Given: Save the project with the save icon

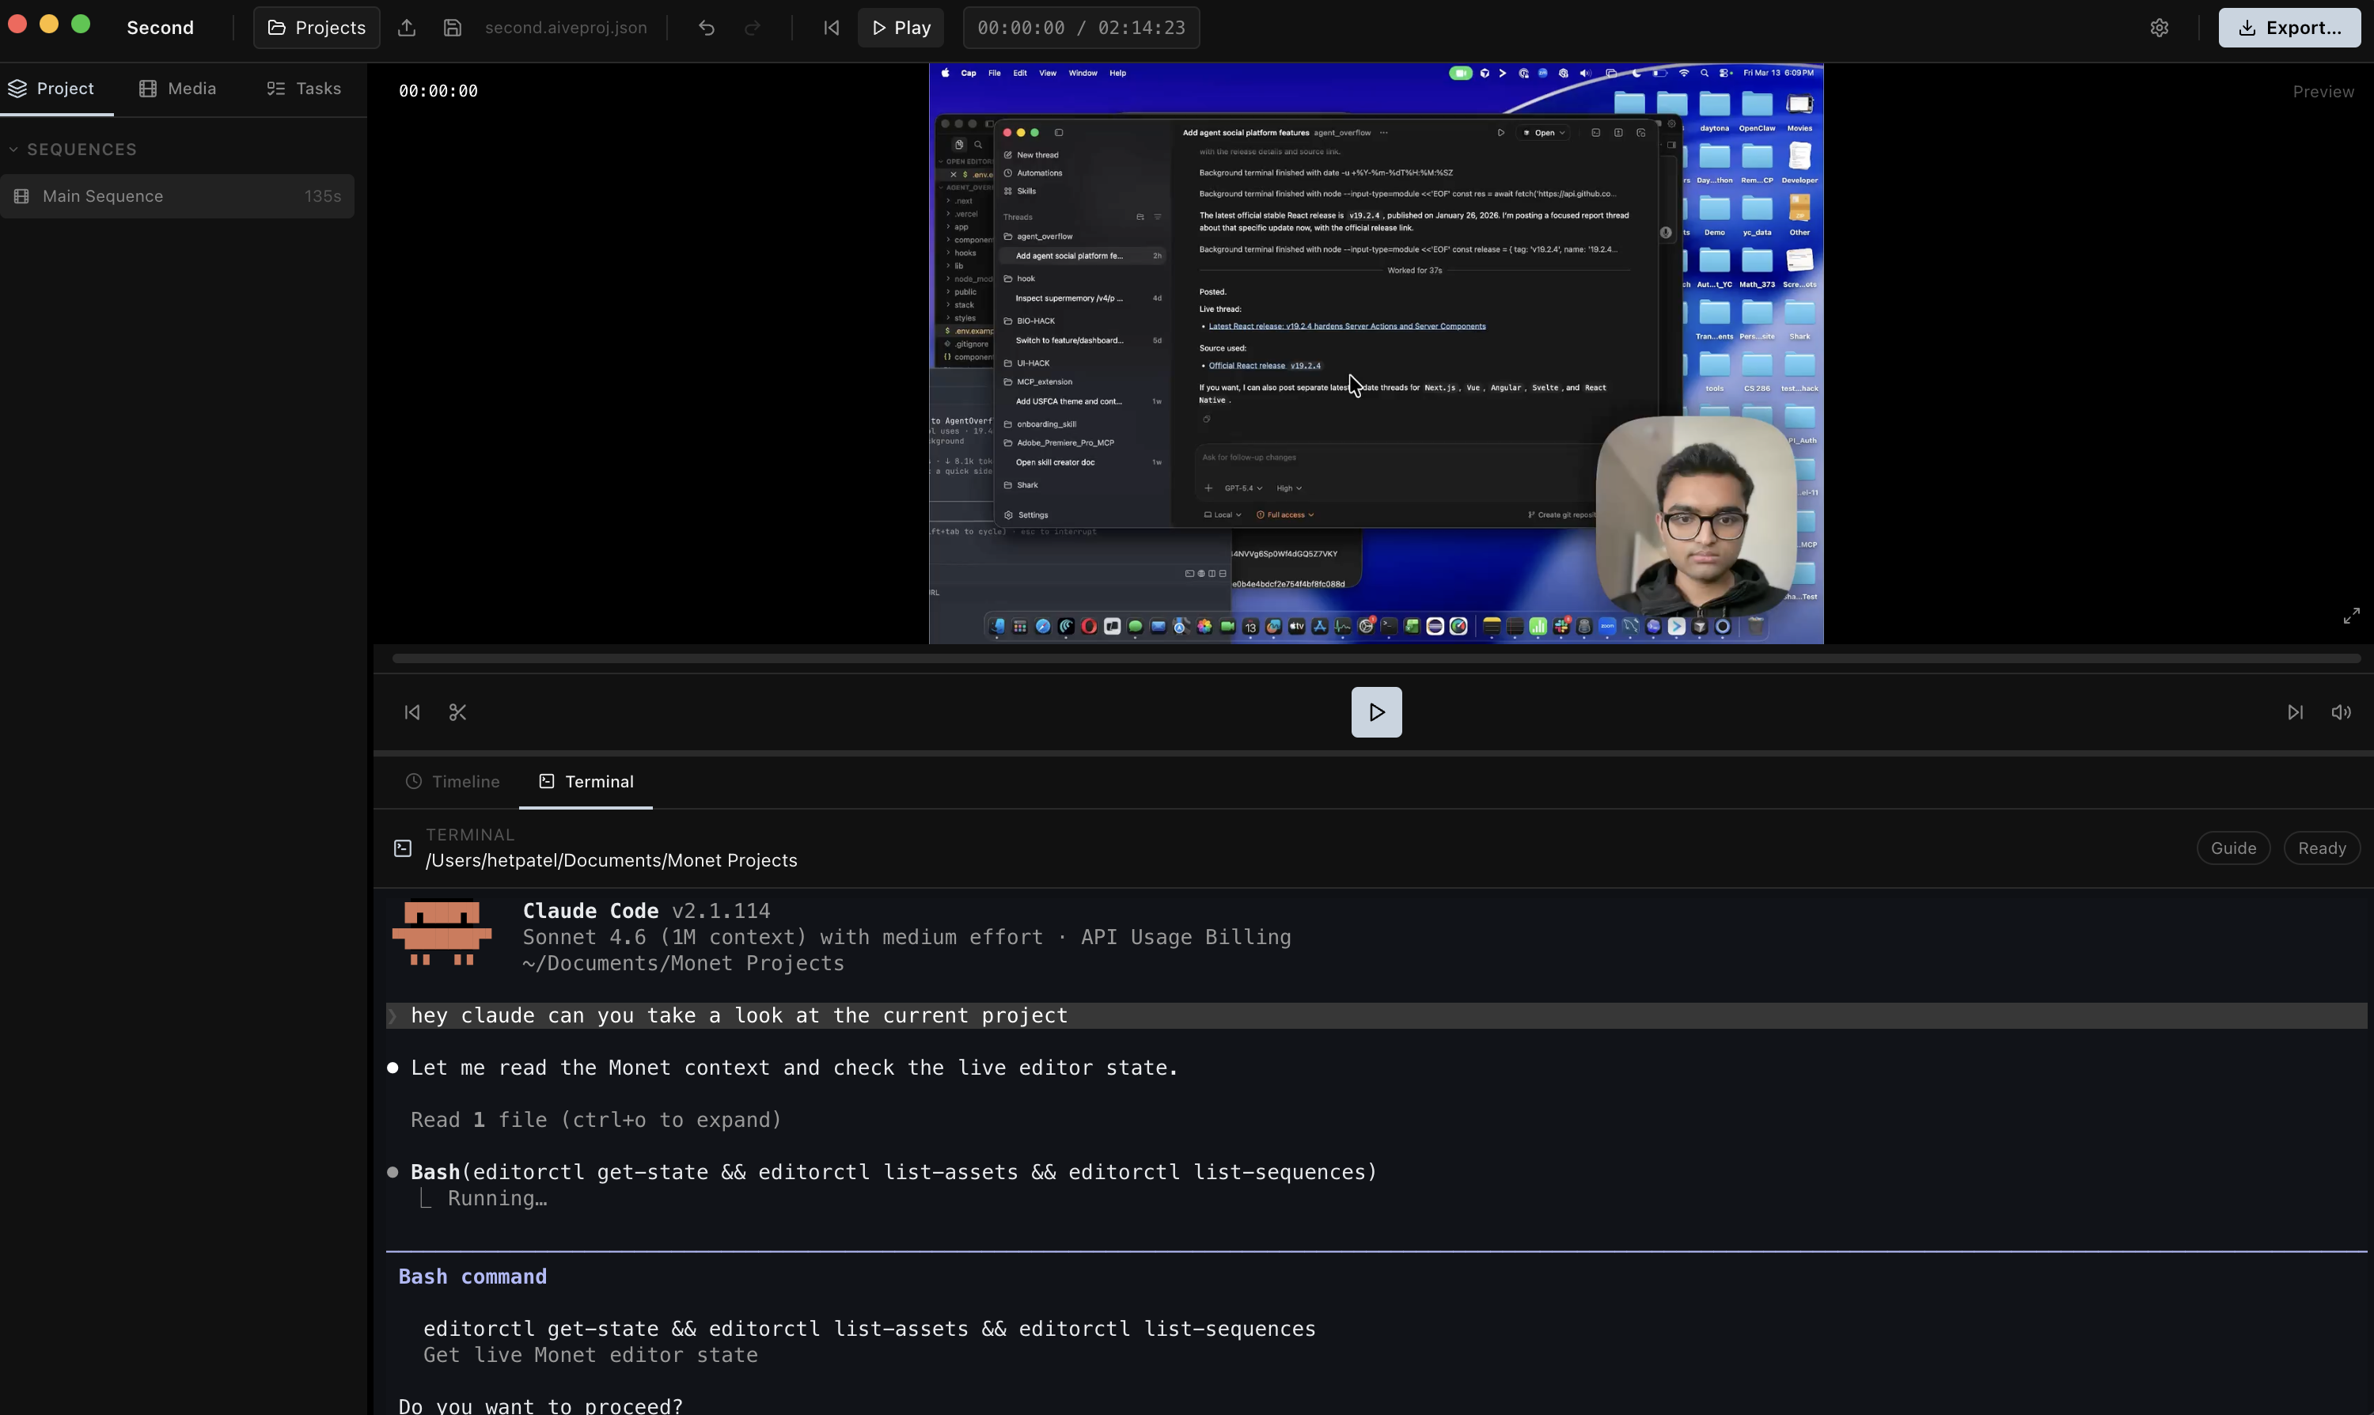Looking at the screenshot, I should 452,28.
